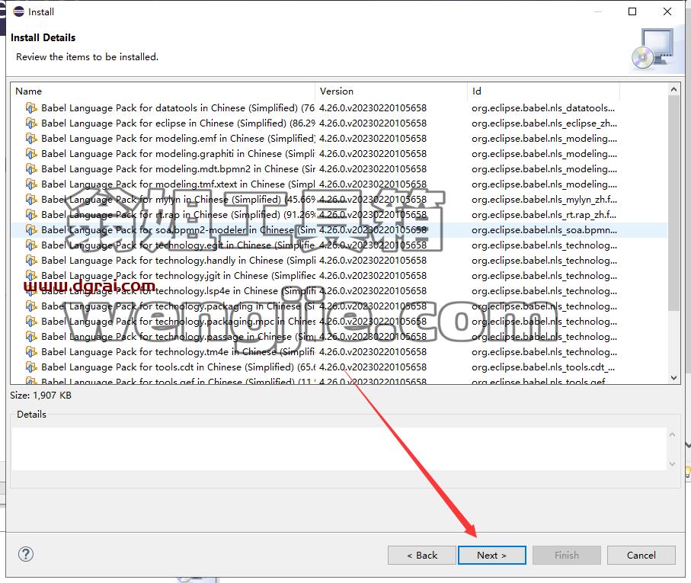Click the feature list scrollbar down arrow
The height and width of the screenshot is (583, 691).
point(673,378)
